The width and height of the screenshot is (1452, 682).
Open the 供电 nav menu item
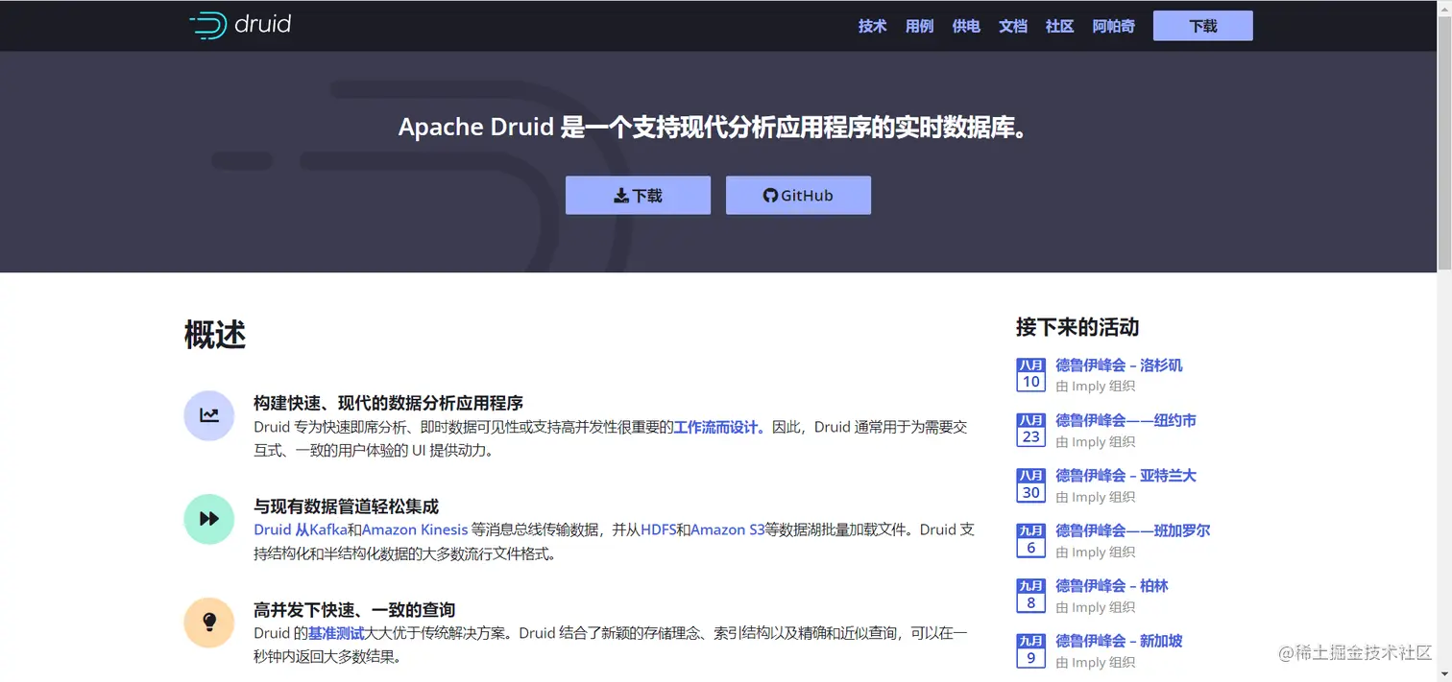pyautogui.click(x=966, y=26)
